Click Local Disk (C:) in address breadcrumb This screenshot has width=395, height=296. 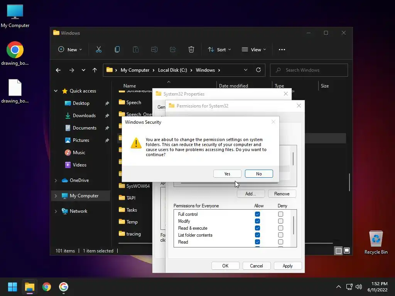pyautogui.click(x=172, y=70)
